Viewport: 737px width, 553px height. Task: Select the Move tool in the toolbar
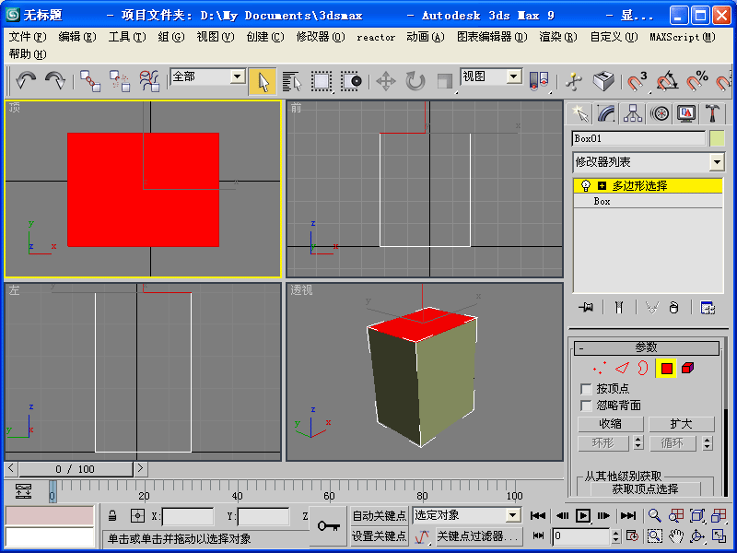click(x=386, y=81)
